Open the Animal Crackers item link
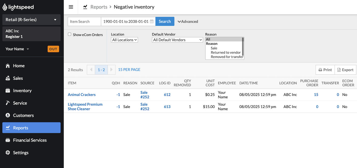 pyautogui.click(x=82, y=95)
